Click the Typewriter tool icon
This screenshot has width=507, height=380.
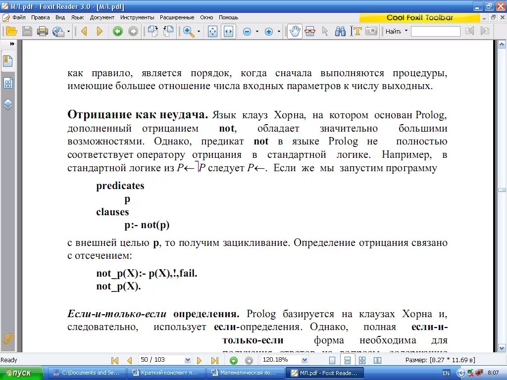310,31
